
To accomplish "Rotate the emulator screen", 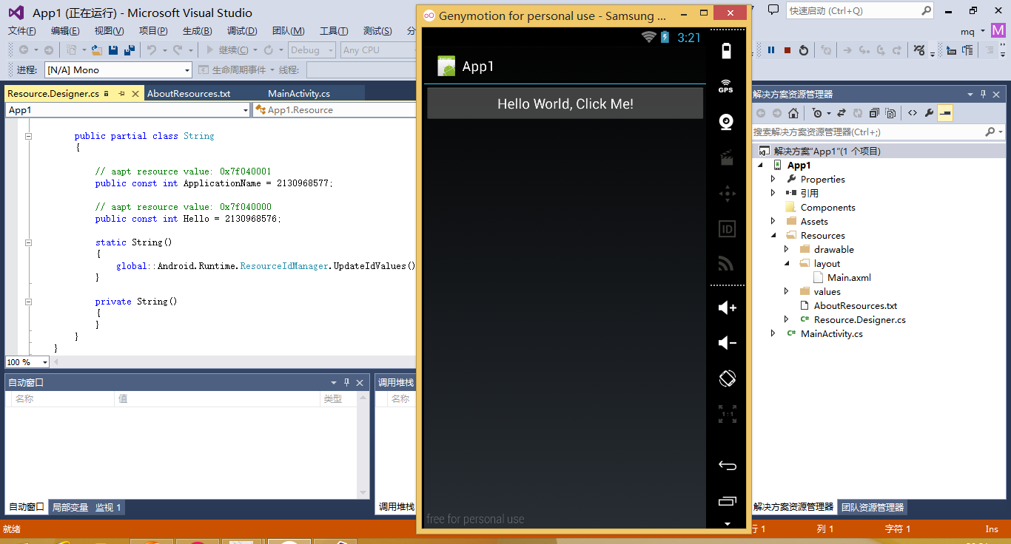I will (728, 378).
